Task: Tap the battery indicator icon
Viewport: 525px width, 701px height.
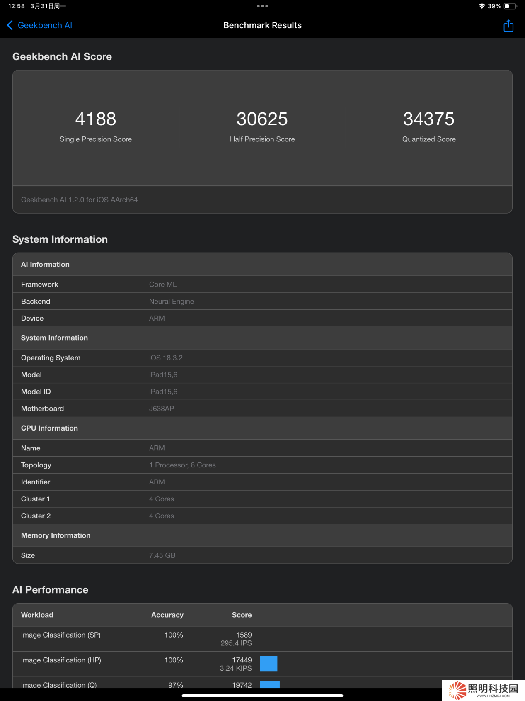Action: 510,6
